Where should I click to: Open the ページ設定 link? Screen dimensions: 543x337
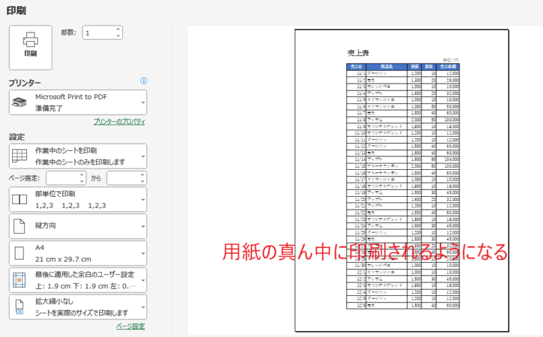130,326
